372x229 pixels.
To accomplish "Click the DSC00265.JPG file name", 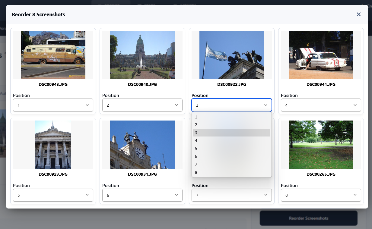I will point(321,174).
